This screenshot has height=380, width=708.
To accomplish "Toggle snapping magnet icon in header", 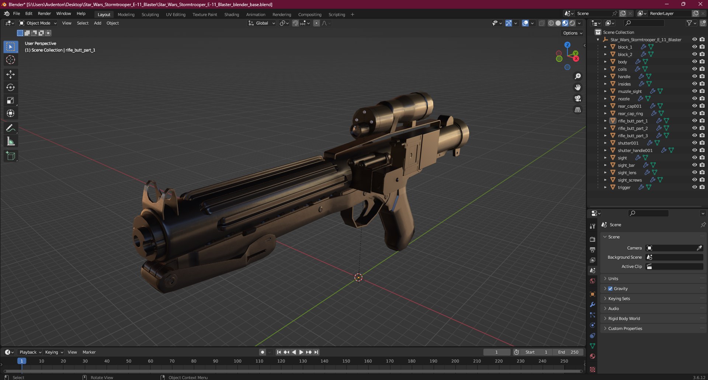I will tap(295, 23).
